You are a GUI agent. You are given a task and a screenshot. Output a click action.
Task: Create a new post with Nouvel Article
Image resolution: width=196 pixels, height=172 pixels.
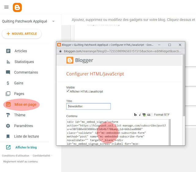point(22,34)
